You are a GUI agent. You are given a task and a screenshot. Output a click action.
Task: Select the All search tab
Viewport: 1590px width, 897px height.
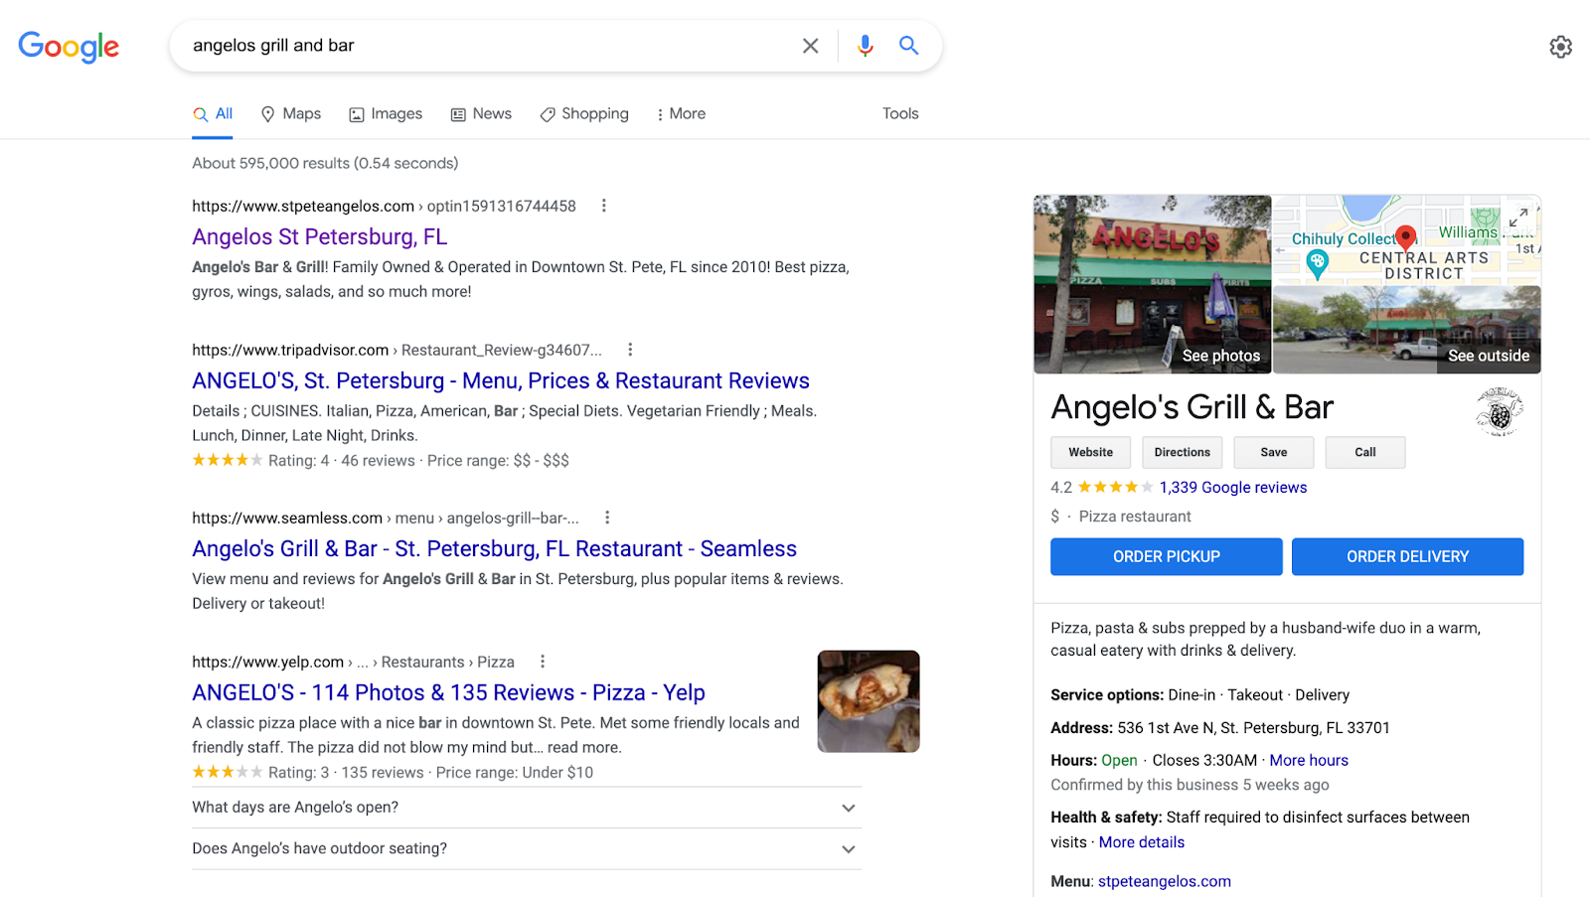coord(213,114)
